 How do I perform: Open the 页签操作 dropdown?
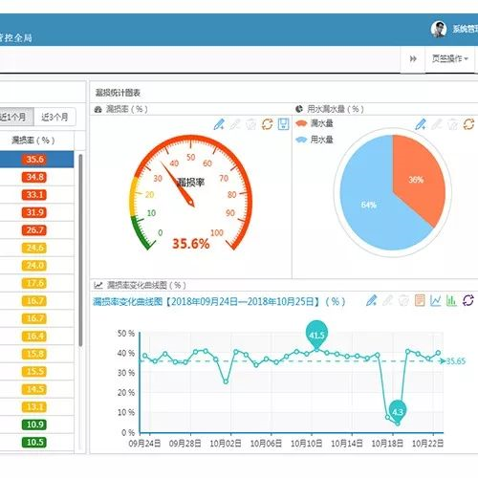[450, 58]
